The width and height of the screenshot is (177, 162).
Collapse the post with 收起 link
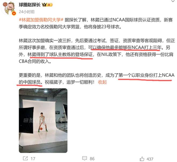pos(102,82)
